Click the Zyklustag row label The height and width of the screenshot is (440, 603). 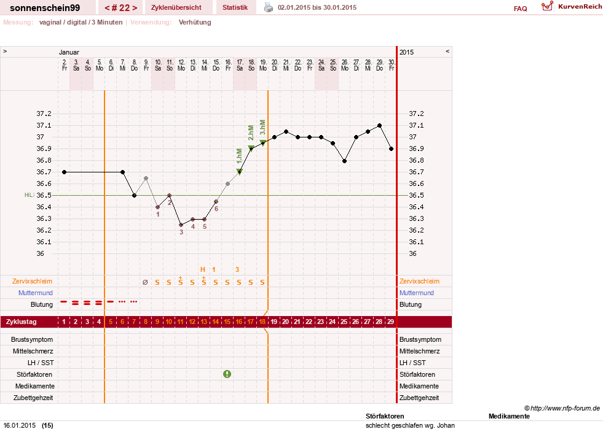21,322
